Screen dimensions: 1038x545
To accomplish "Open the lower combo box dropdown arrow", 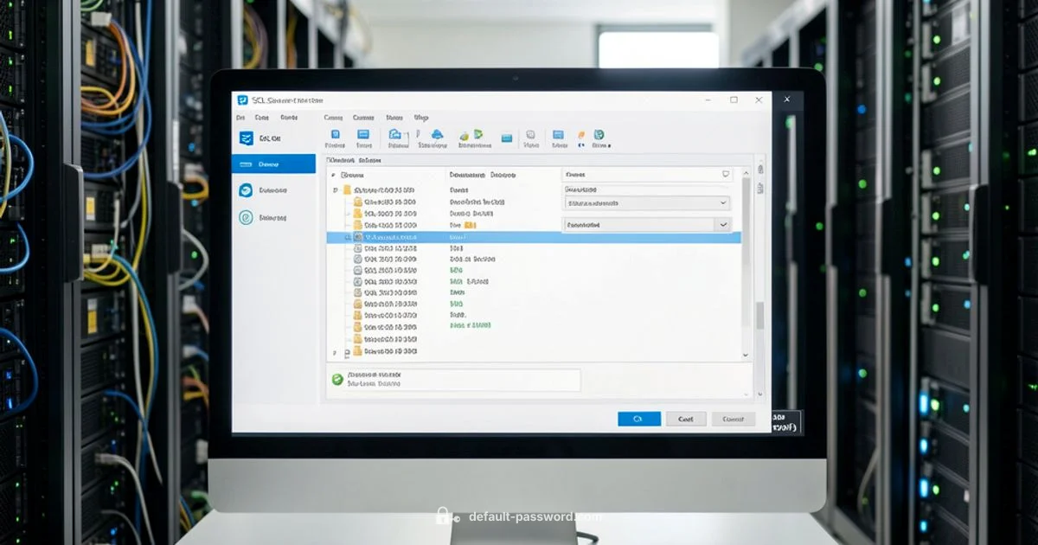I will click(723, 224).
